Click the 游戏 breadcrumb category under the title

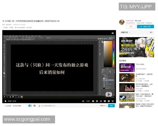[x=3, y=25]
